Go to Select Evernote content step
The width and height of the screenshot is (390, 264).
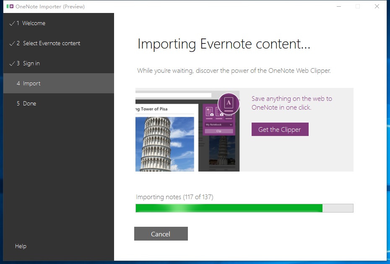[x=59, y=43]
